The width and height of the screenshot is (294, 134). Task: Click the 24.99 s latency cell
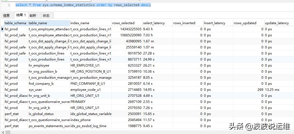(x=158, y=59)
